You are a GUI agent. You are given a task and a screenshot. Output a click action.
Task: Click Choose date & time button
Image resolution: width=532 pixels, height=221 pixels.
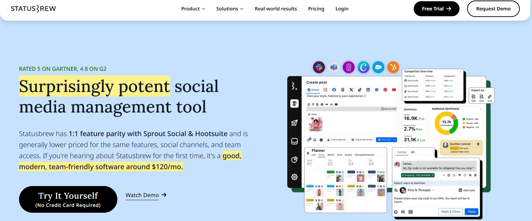[x=362, y=140]
